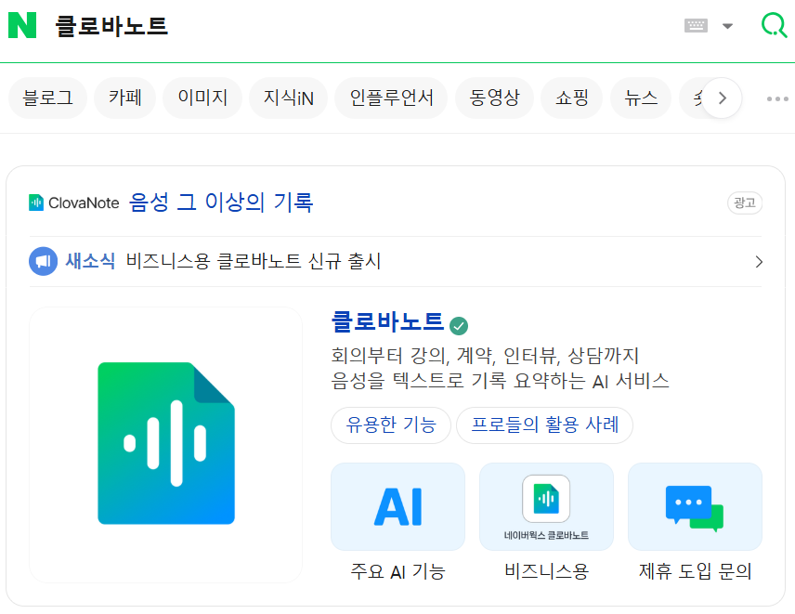Screen dimensions: 795x614
Task: Click the green Naver N logo
Action: click(x=22, y=25)
